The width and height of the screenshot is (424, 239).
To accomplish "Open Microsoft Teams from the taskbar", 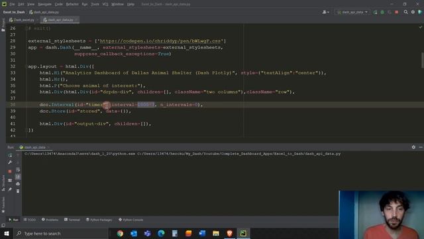I will 147,233.
